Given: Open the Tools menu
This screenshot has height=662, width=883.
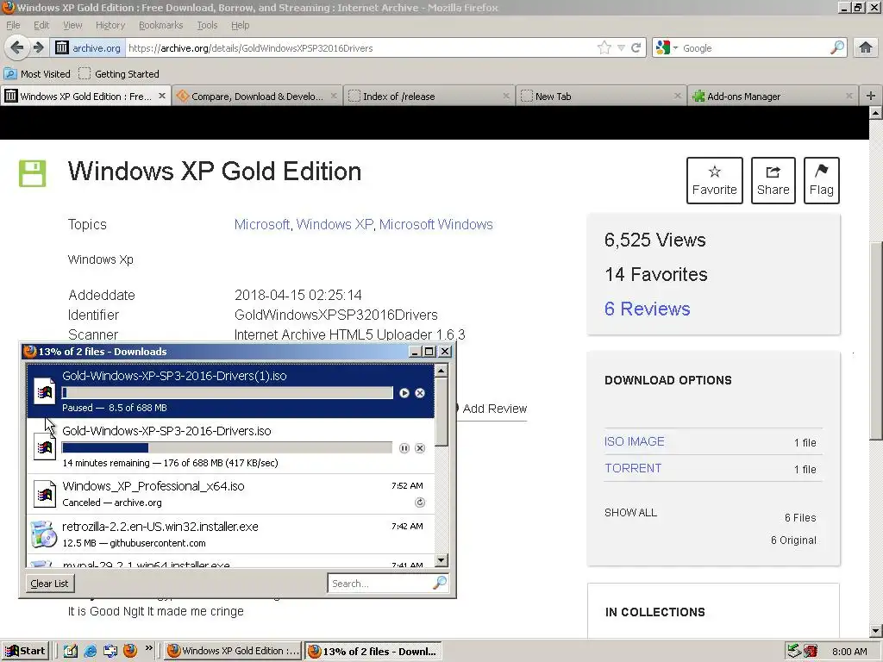Looking at the screenshot, I should (207, 25).
